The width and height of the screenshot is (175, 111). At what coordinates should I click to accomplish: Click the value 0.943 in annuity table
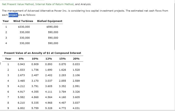coord(21,64)
